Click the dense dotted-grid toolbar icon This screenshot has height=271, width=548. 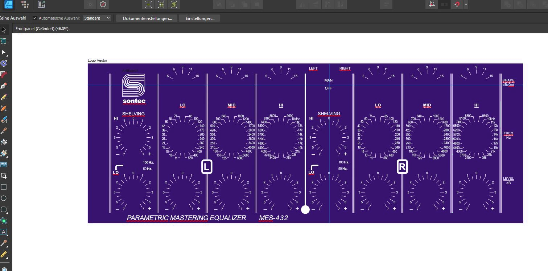(161, 4)
